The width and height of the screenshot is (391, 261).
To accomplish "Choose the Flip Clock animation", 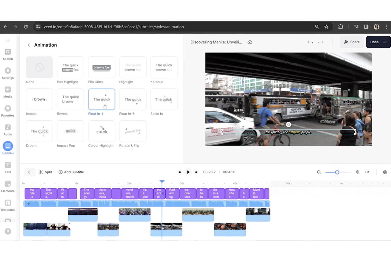I will click(x=102, y=67).
